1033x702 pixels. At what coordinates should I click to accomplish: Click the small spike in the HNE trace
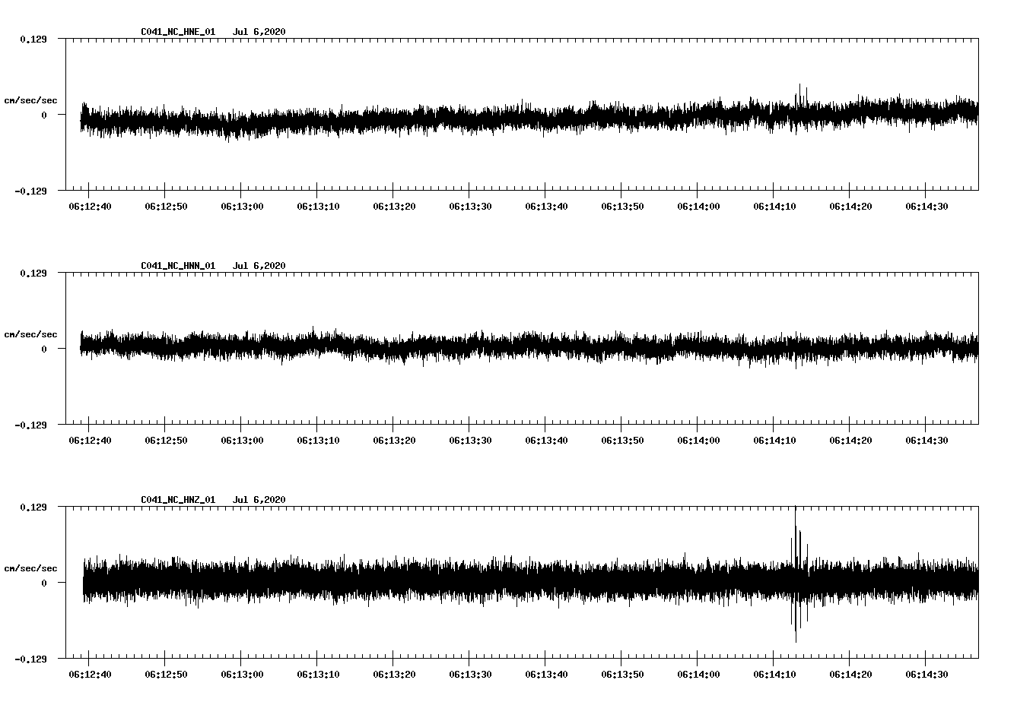click(801, 97)
